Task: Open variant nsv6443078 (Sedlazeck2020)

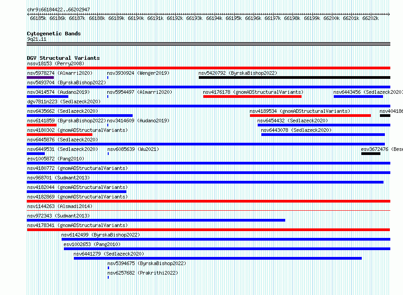Action: pos(296,130)
